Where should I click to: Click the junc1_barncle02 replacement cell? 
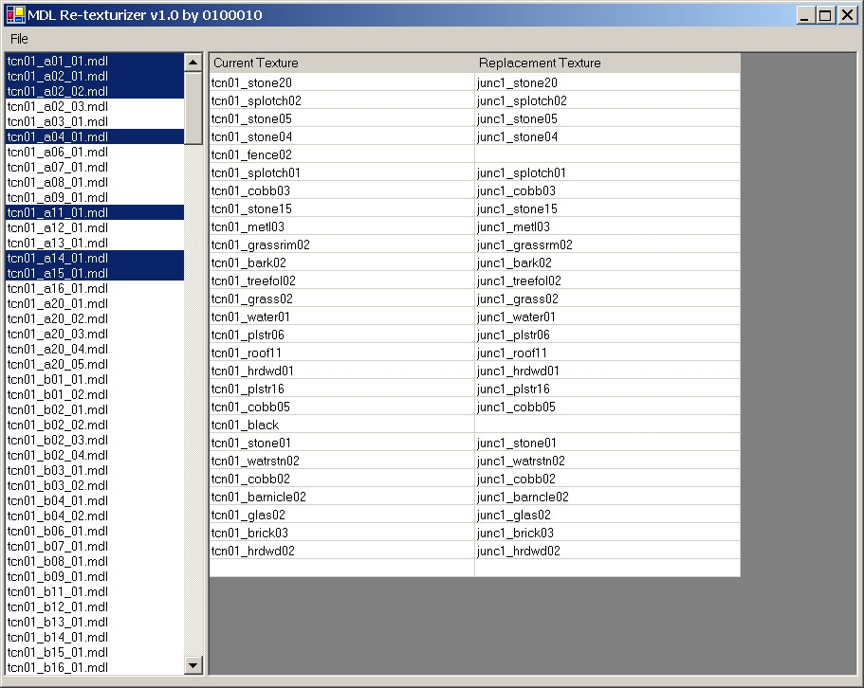click(607, 497)
